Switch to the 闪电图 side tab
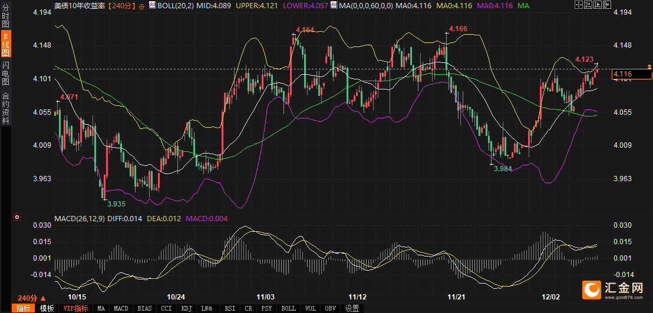 (6, 73)
